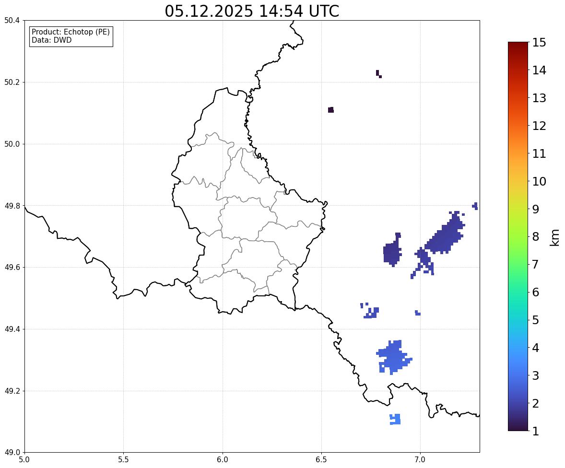Screen dimensions: 565x468
Task: Click the y-axis tick label "50.0"
Action: tap(12, 144)
